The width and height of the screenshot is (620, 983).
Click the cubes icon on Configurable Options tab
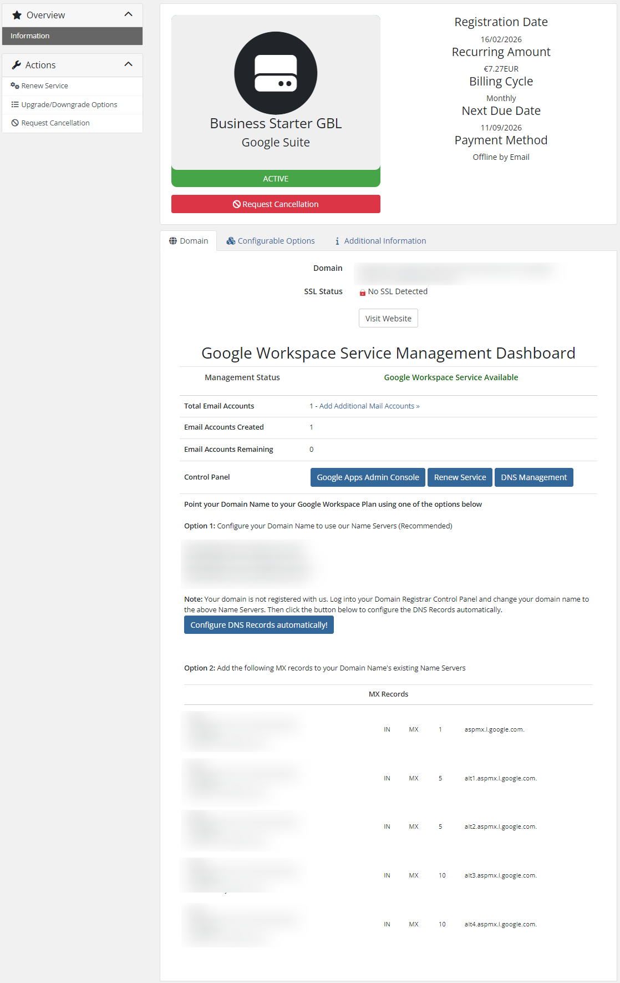point(231,241)
